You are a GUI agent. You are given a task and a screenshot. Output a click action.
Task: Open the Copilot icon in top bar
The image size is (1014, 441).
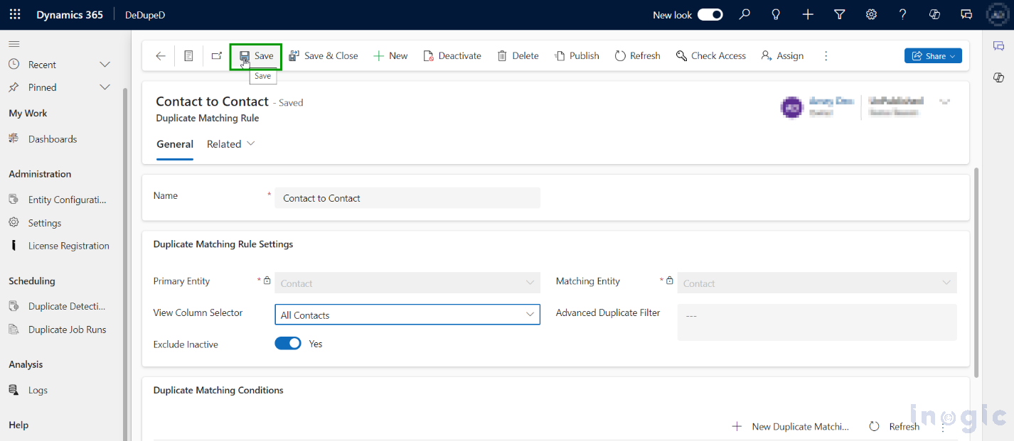935,14
